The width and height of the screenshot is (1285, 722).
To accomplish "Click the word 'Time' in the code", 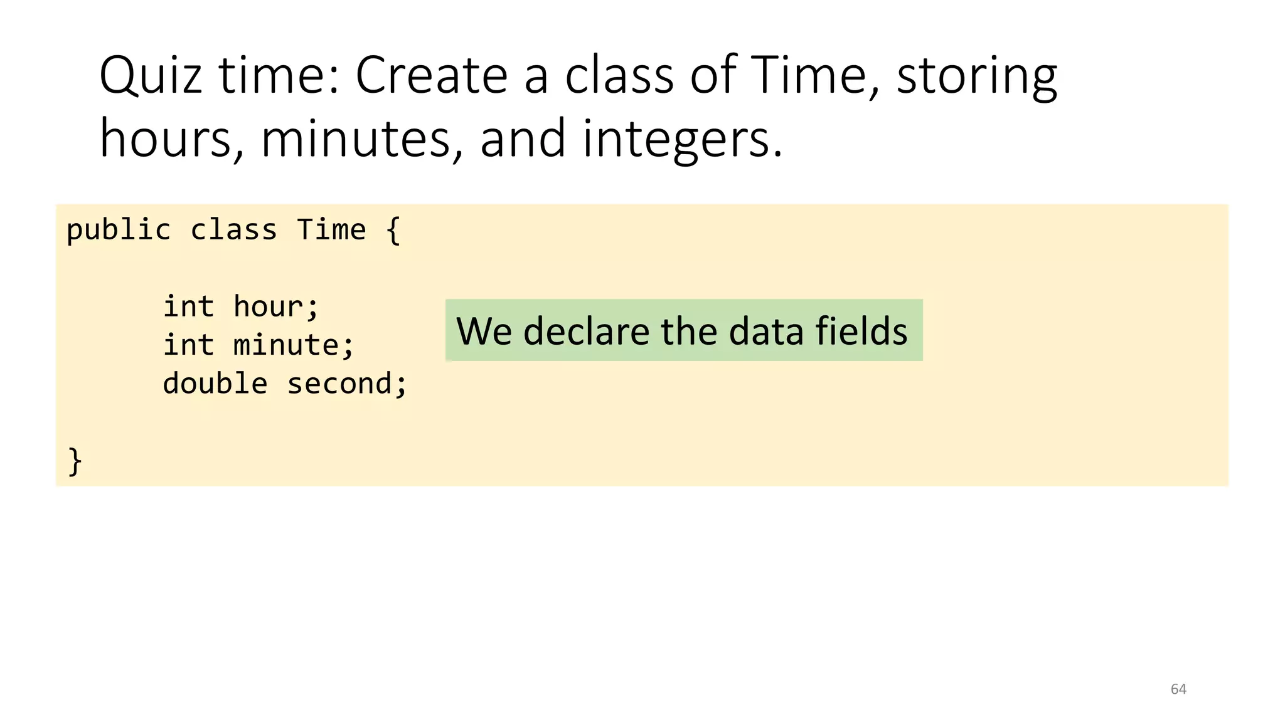I will (331, 230).
